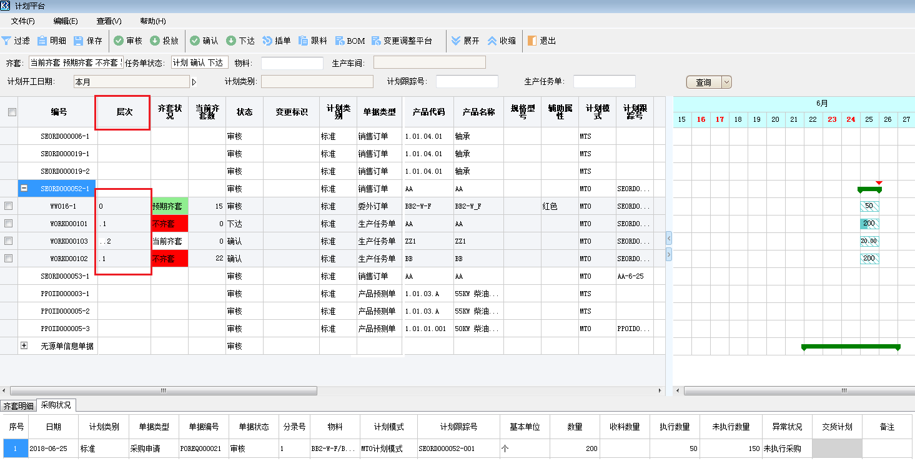
Task: Click the 收缩 collapse-all icon
Action: click(492, 41)
